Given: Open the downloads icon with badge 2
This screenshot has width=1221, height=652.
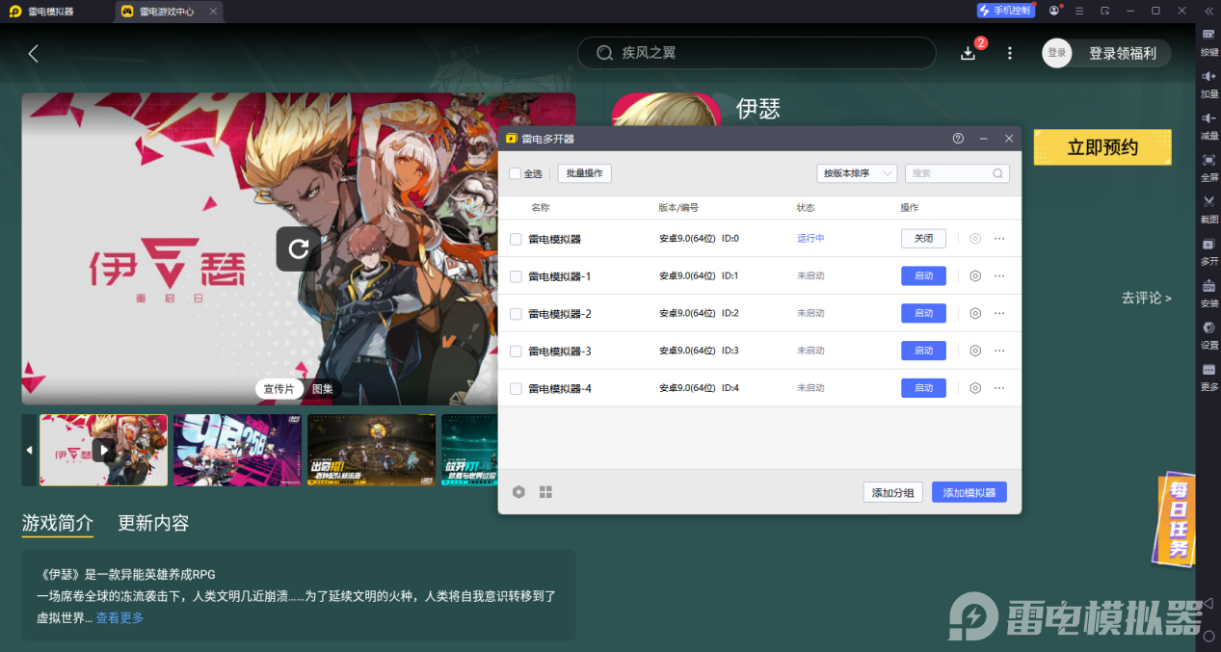Looking at the screenshot, I should [969, 53].
